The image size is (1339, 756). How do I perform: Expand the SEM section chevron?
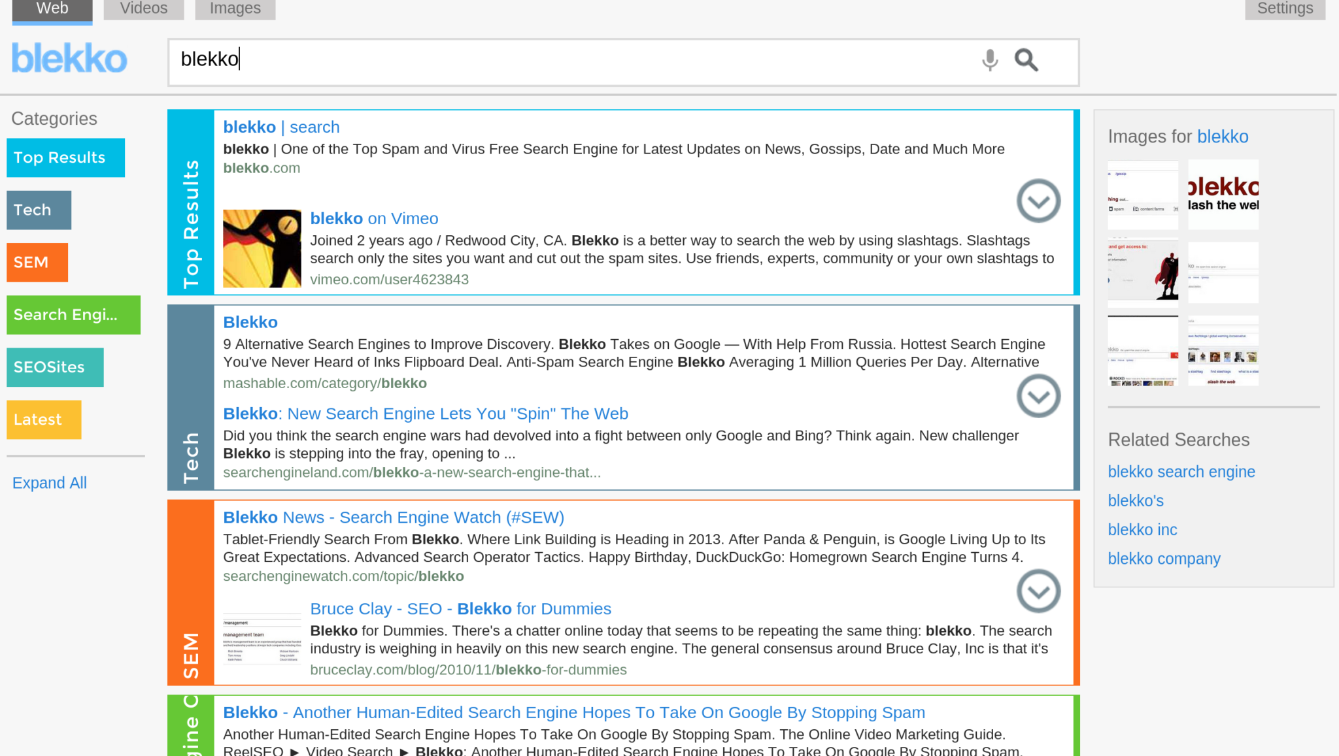pos(1038,591)
